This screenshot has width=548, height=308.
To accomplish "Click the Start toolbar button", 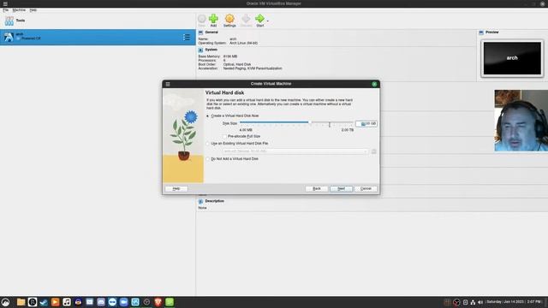I will coord(260,21).
